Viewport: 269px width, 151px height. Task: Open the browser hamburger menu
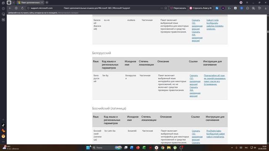coord(247,3)
